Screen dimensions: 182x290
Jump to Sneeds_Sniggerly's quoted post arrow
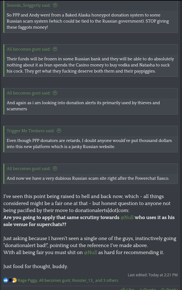(55, 5)
